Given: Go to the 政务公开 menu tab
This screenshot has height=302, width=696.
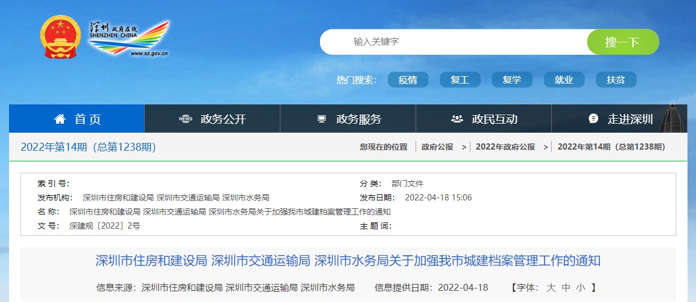Looking at the screenshot, I should 223,119.
